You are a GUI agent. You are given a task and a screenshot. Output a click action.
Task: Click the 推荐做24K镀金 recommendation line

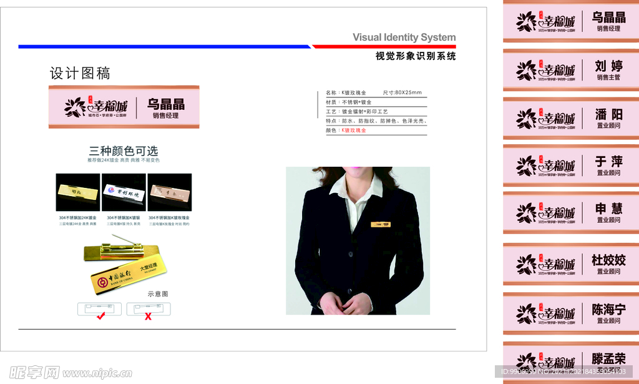pos(124,160)
